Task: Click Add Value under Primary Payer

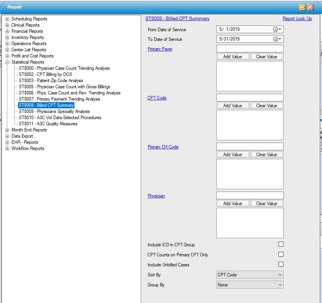Action: coord(233,57)
